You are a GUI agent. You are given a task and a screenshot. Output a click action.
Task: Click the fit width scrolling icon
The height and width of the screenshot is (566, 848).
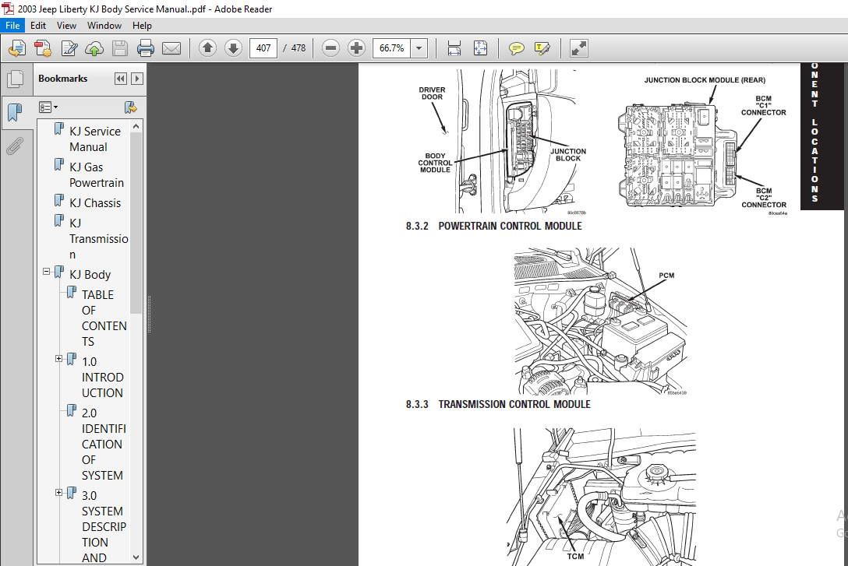(x=454, y=48)
